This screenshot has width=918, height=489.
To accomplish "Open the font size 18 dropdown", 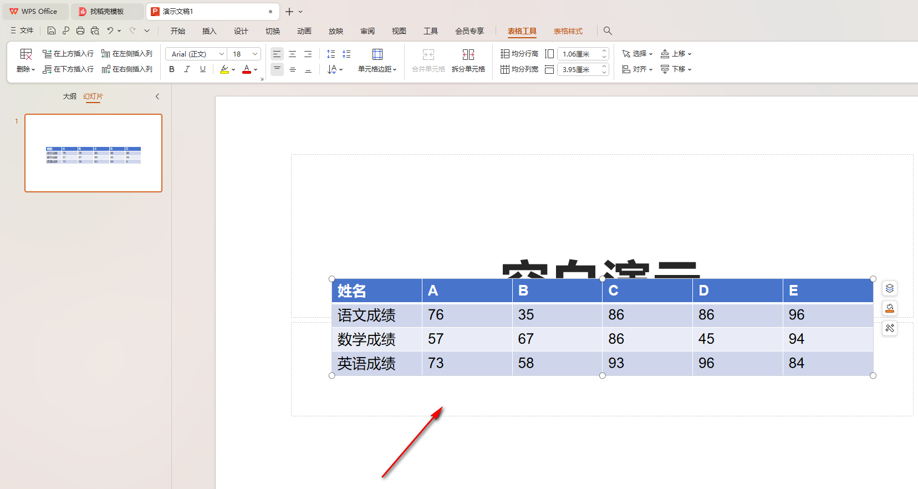I will (255, 54).
